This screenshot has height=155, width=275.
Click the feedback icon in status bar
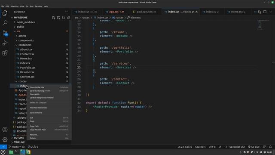264,147
